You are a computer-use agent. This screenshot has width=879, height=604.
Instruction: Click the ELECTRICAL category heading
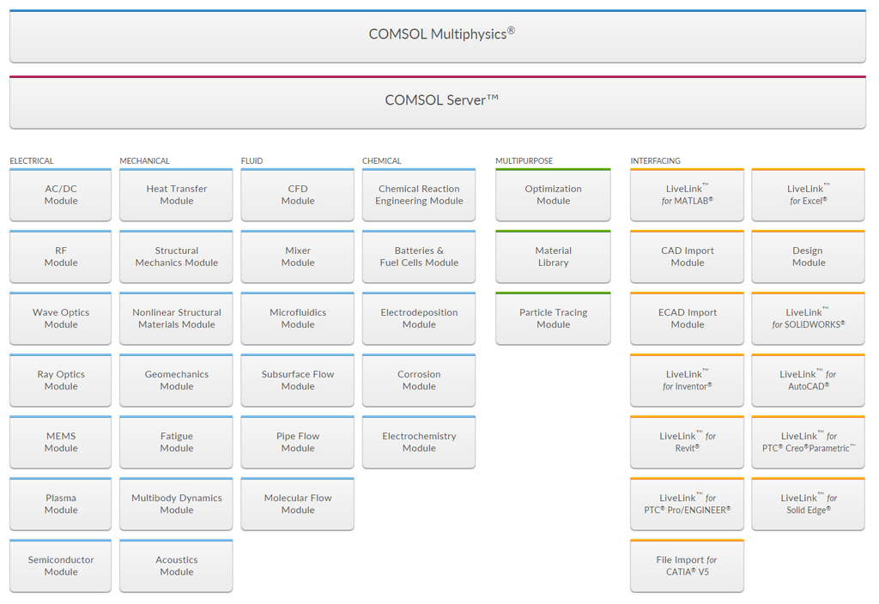(x=32, y=160)
